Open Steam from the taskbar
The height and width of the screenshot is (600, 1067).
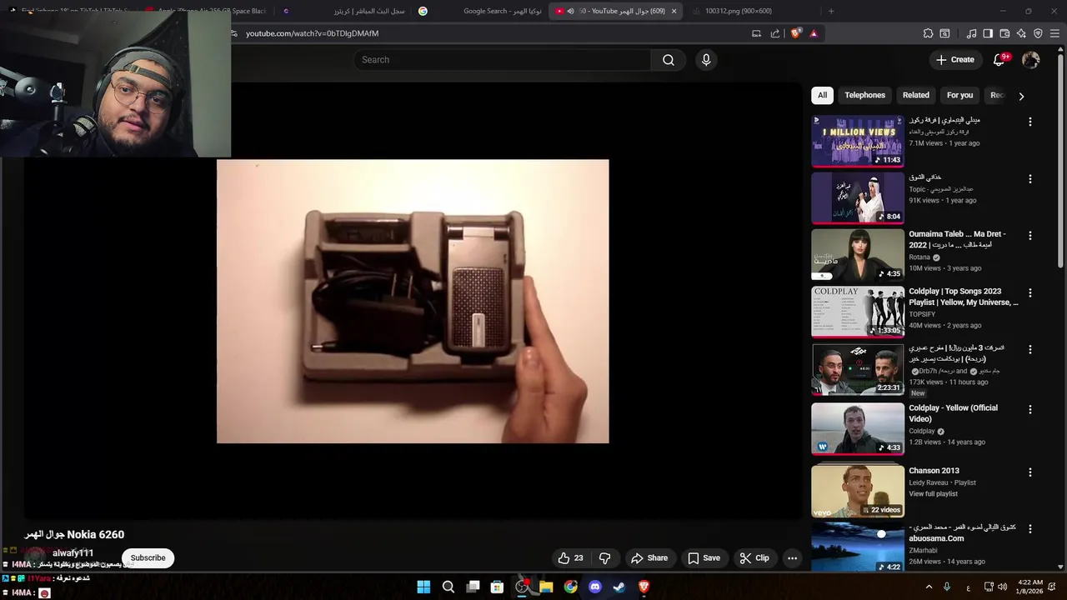pos(619,587)
